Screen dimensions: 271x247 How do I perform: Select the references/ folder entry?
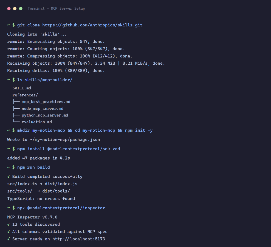tap(25, 95)
